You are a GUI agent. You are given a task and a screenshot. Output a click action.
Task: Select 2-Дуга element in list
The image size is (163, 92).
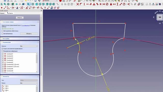[x=6, y=88]
